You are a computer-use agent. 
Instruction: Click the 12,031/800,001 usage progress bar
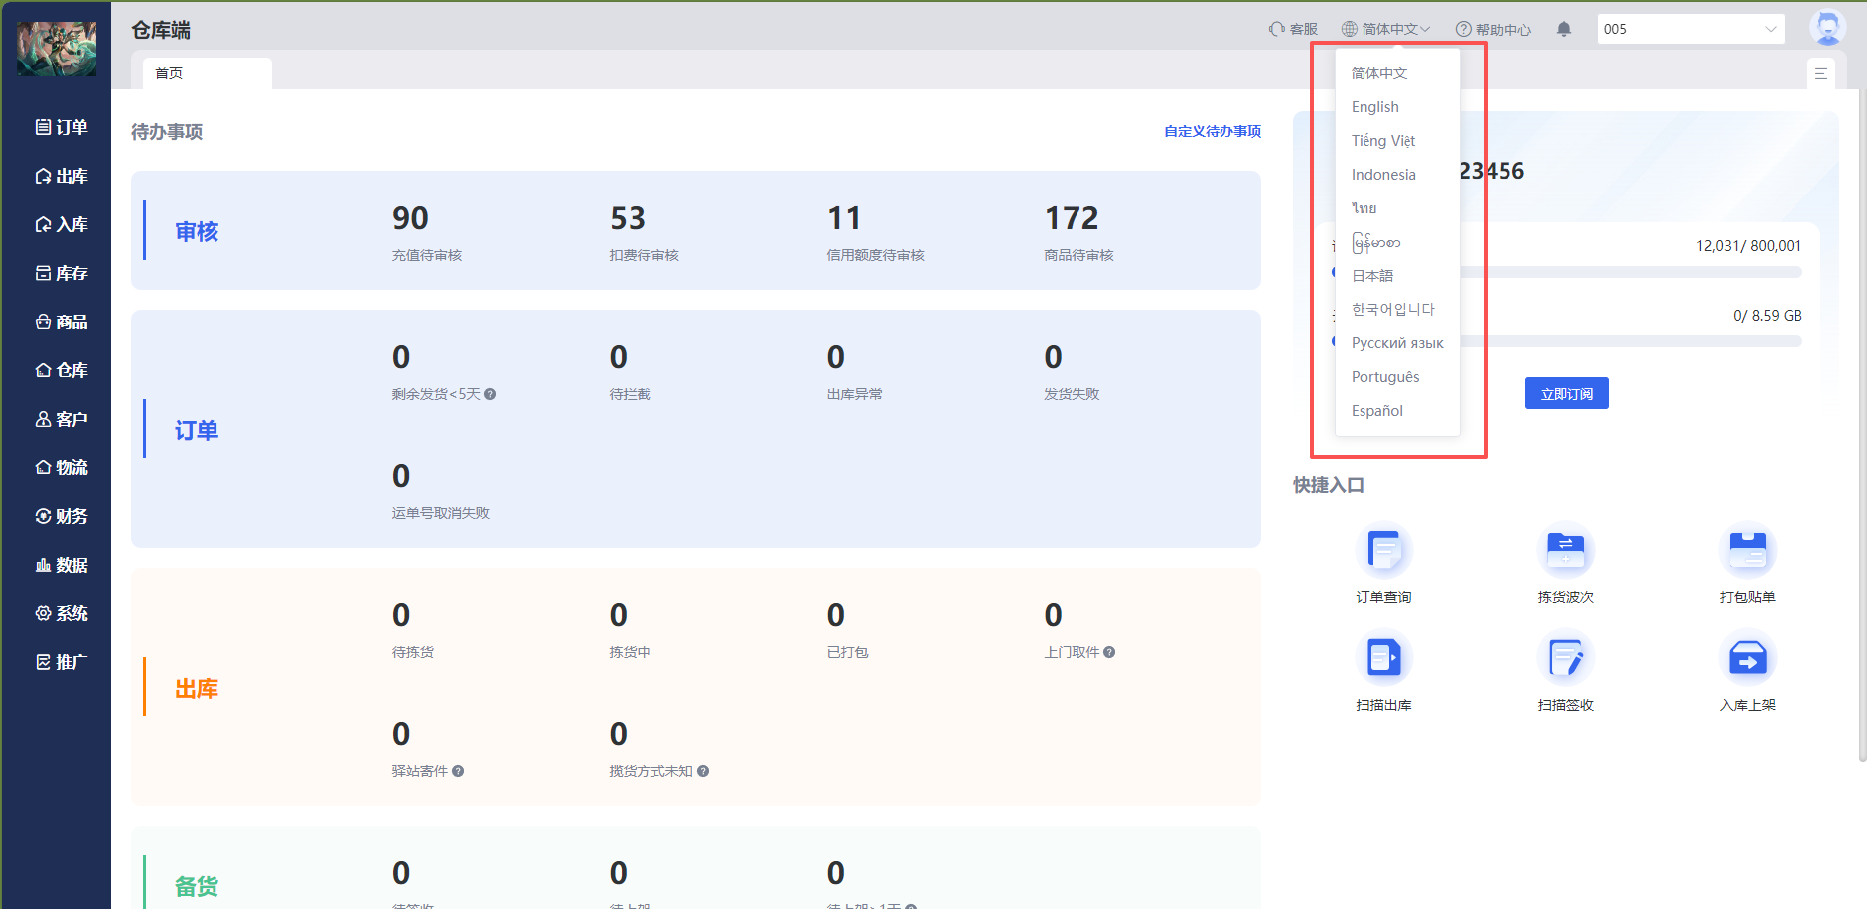(1629, 272)
